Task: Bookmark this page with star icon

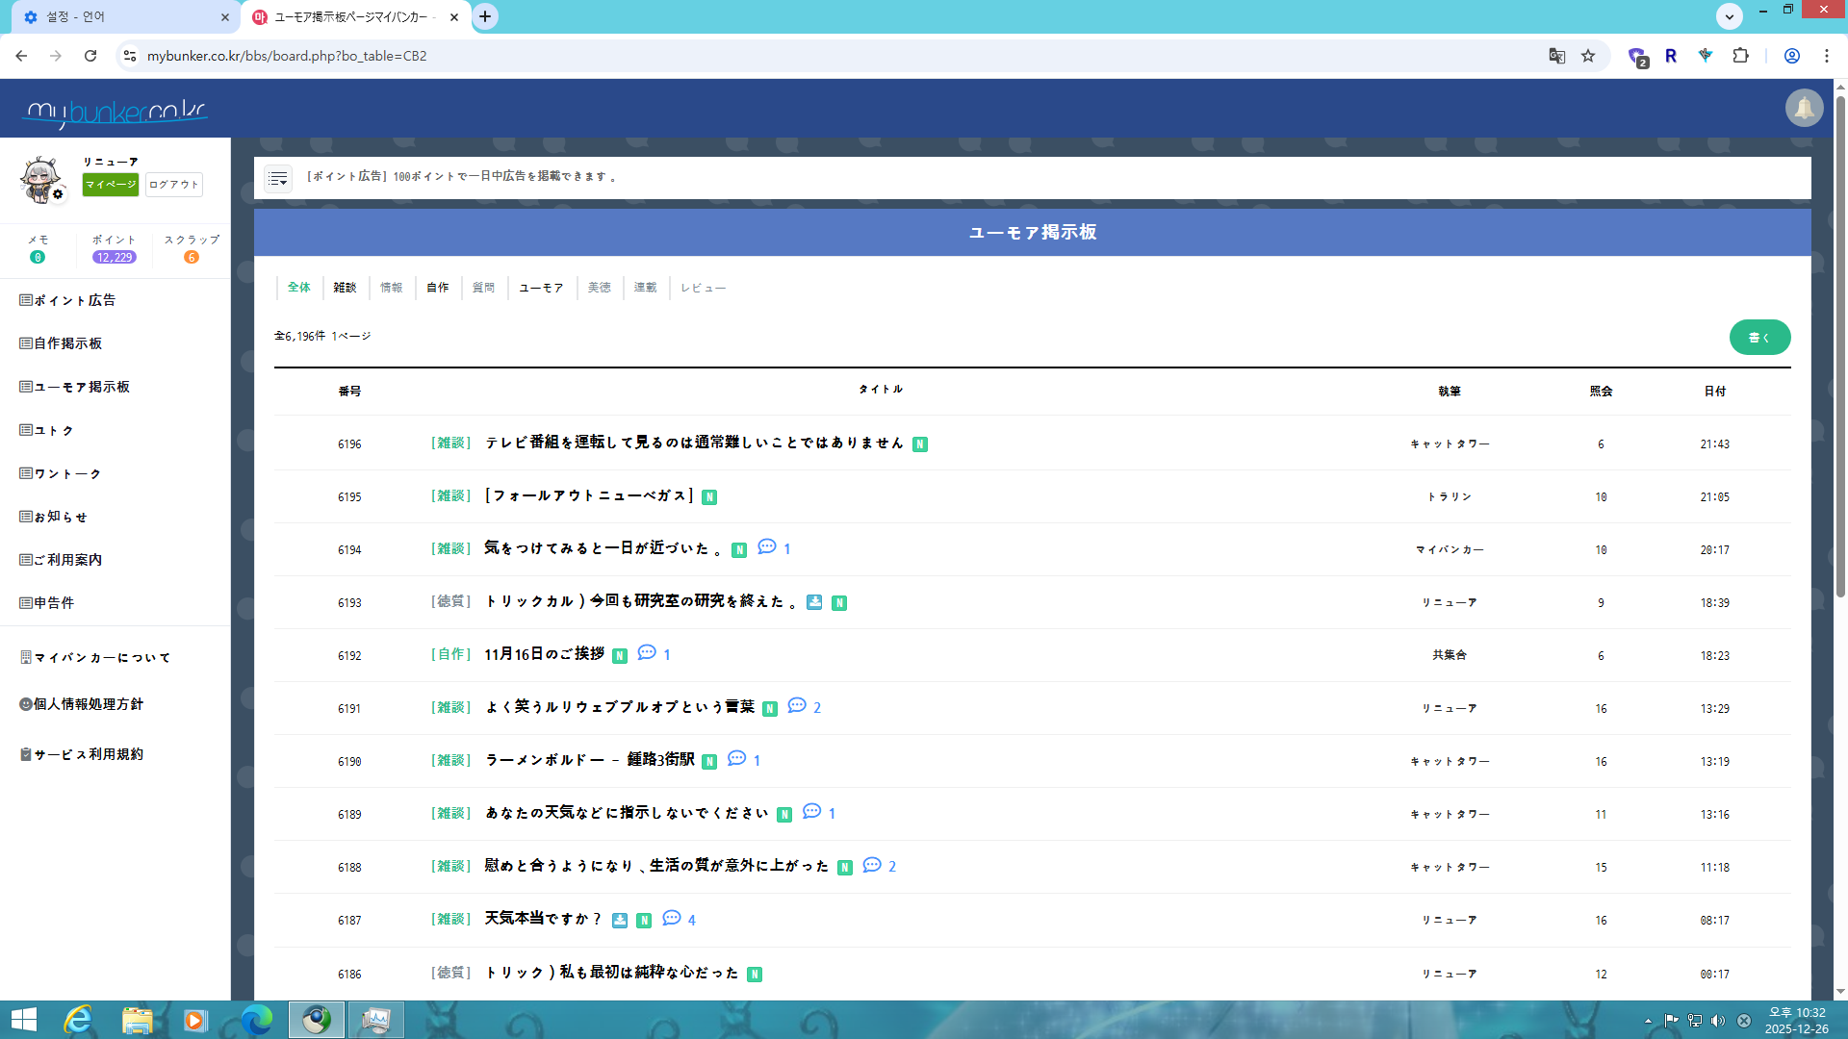Action: click(x=1588, y=56)
